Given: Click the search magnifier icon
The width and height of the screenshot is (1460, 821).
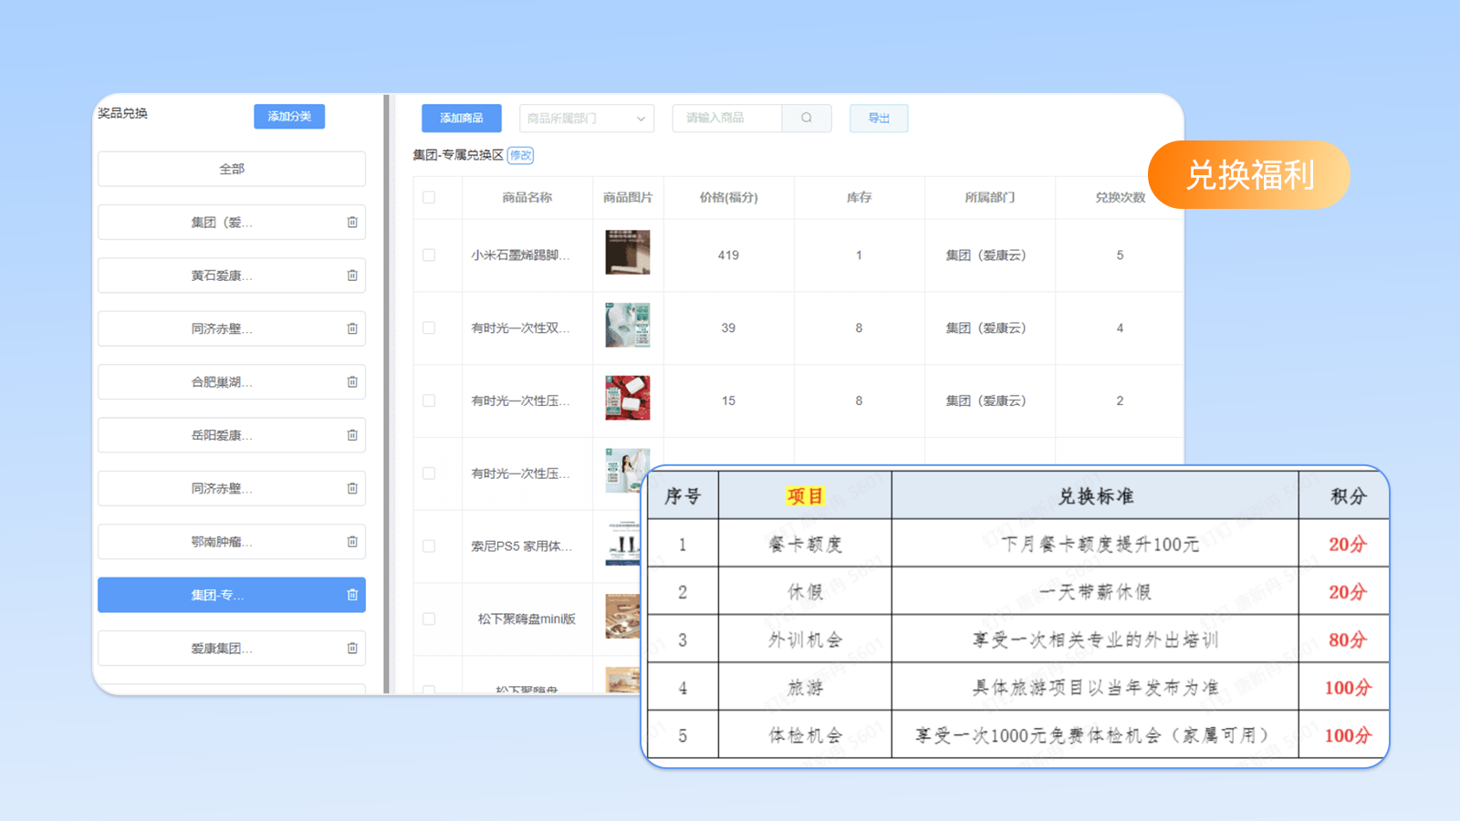Looking at the screenshot, I should (807, 118).
